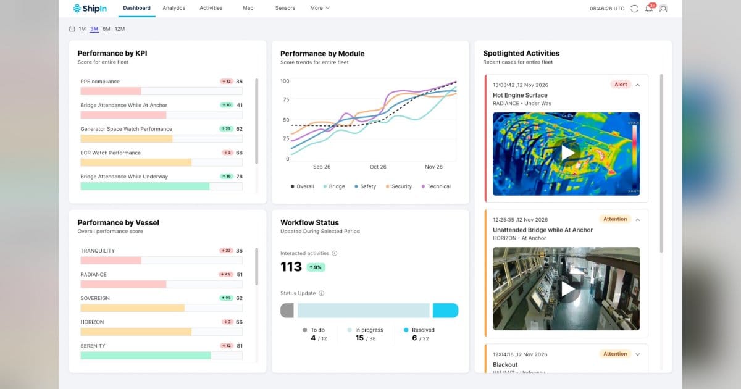
Task: Switch to the Dashboard tab
Action: [136, 8]
